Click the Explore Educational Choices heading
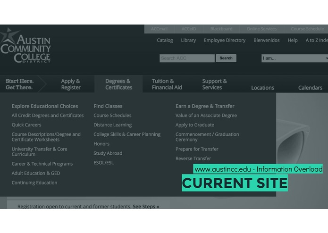 [x=45, y=106]
